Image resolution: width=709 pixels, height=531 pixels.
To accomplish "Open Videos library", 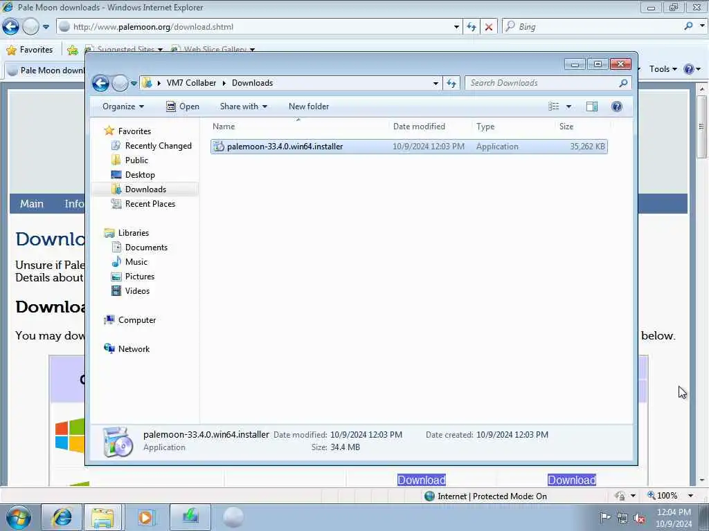I will [137, 291].
